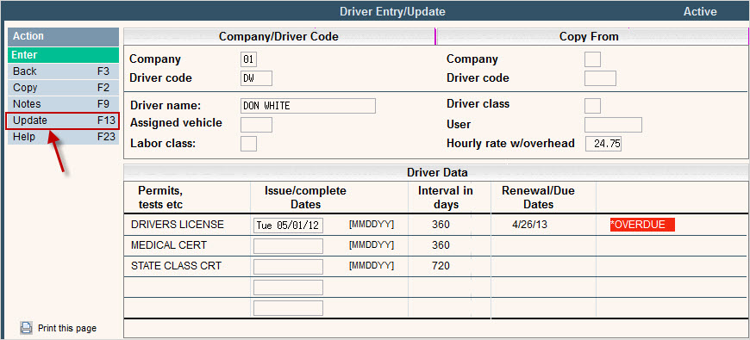
Task: Click the red *OVERDUE indicator
Action: (642, 225)
